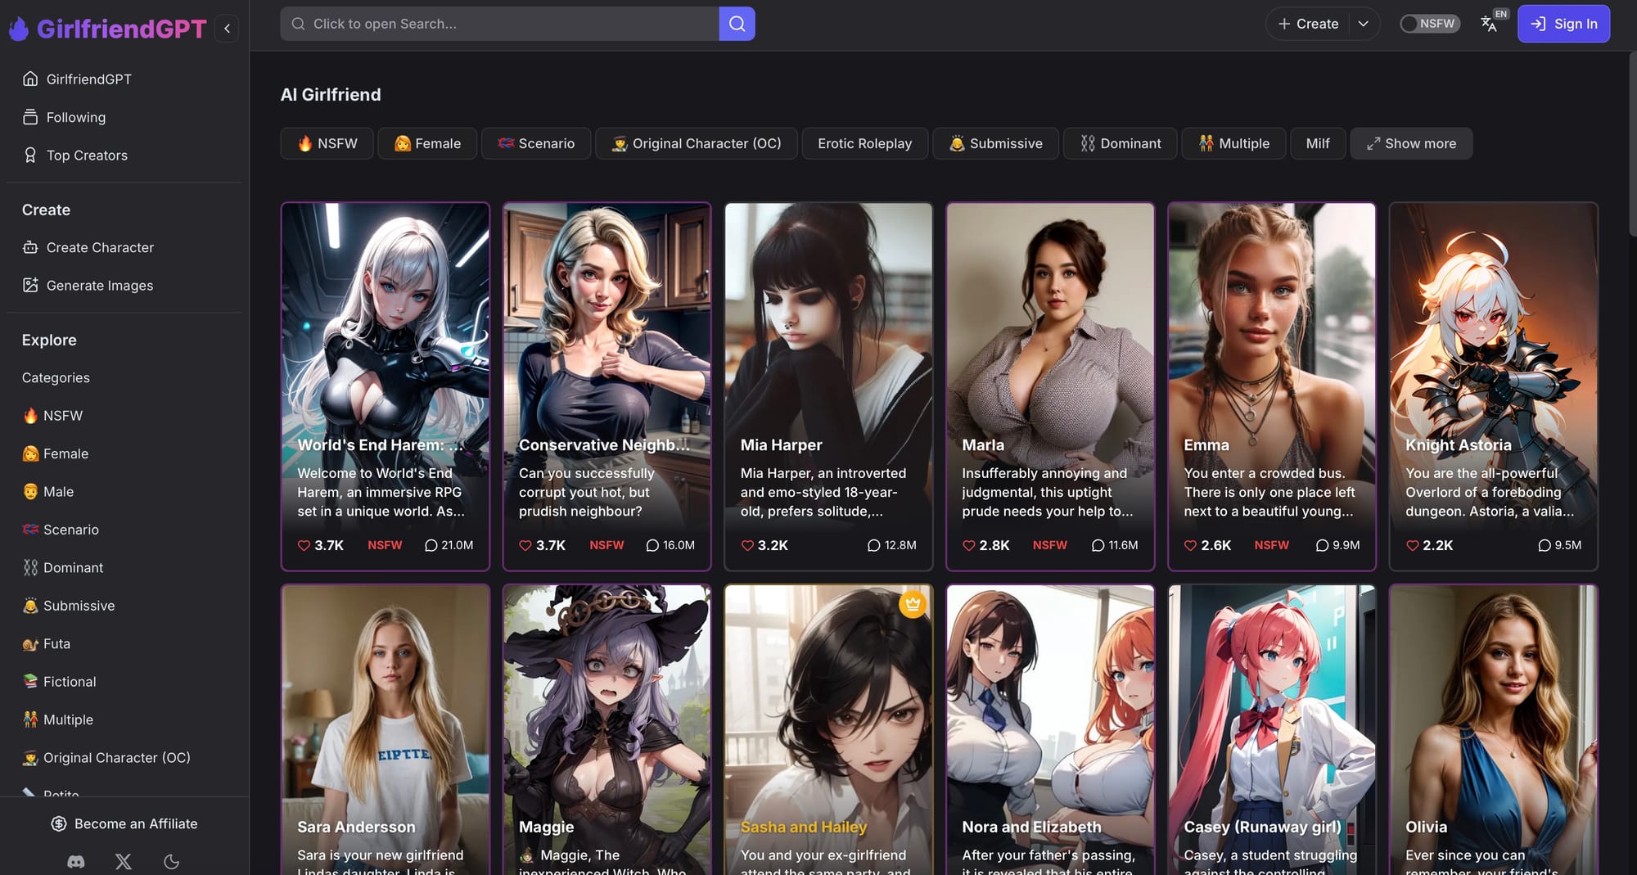Open the language translation selector
The height and width of the screenshot is (875, 1637).
tap(1490, 24)
